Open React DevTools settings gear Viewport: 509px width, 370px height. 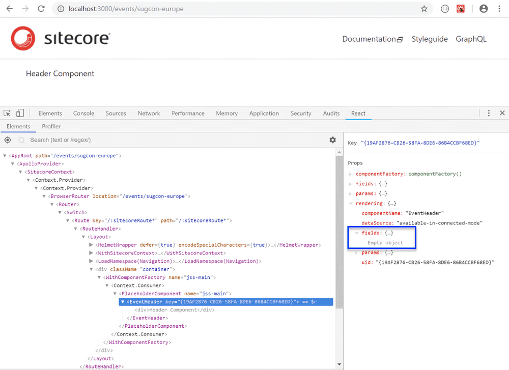332,140
